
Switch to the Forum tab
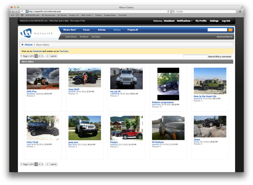pyautogui.click(x=86, y=30)
